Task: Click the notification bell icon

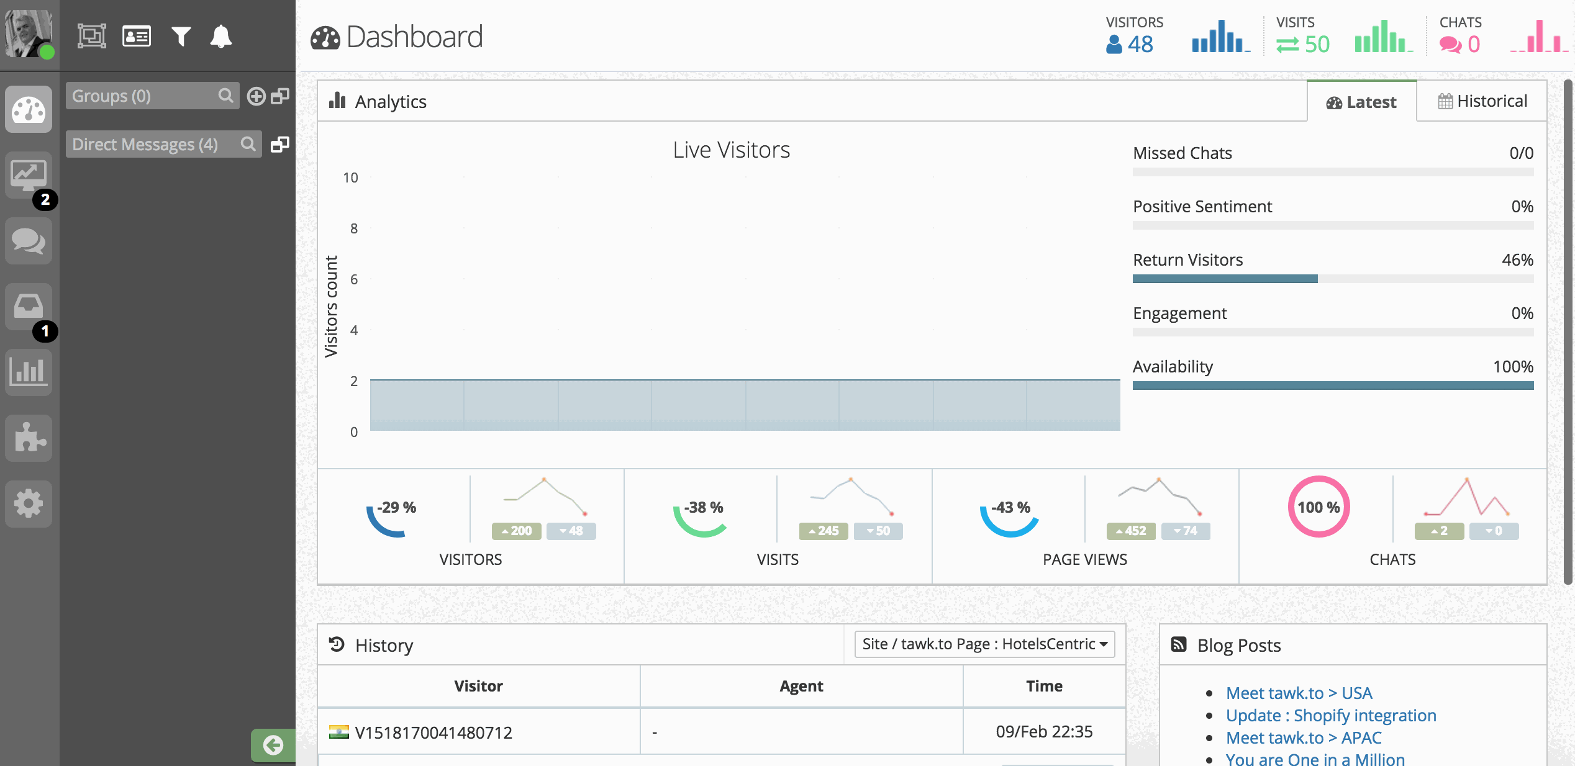Action: [220, 37]
